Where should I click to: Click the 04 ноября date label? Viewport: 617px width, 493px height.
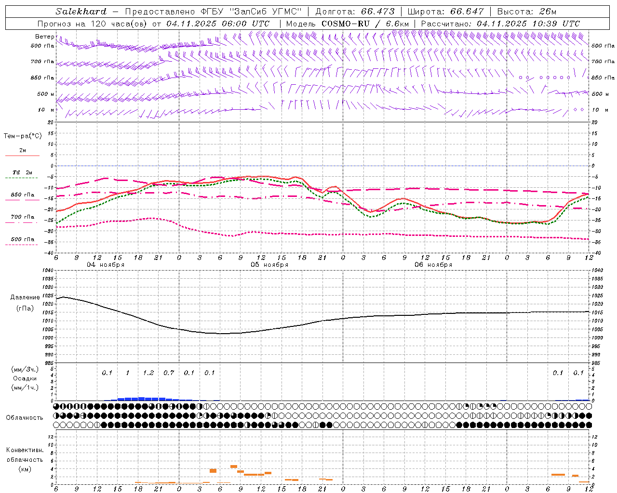106,264
